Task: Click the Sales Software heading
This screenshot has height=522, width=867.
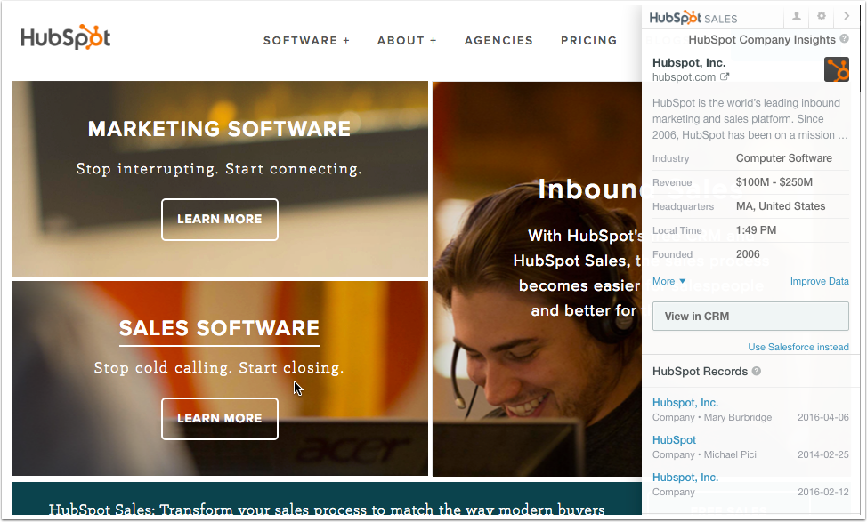Action: [x=220, y=328]
